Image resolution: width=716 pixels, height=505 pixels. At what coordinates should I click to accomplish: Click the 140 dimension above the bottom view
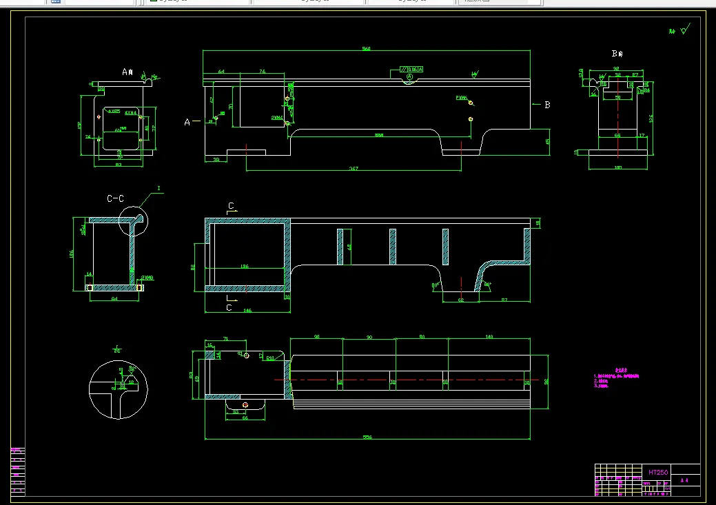[489, 336]
